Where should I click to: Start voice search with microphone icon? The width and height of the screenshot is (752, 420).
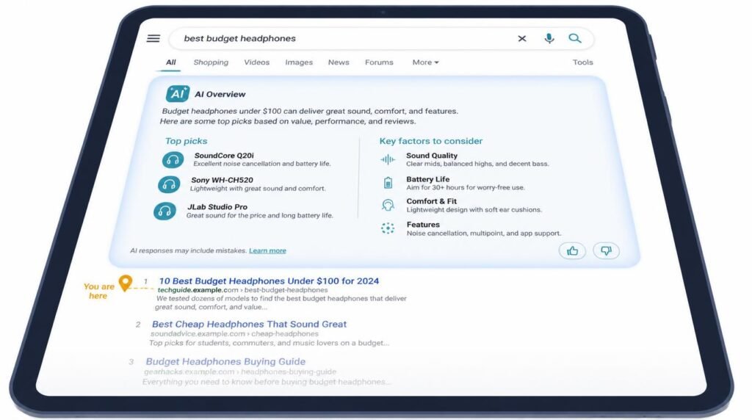click(x=549, y=38)
